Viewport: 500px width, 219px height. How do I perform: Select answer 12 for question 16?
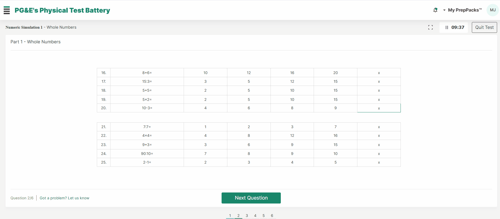click(249, 73)
